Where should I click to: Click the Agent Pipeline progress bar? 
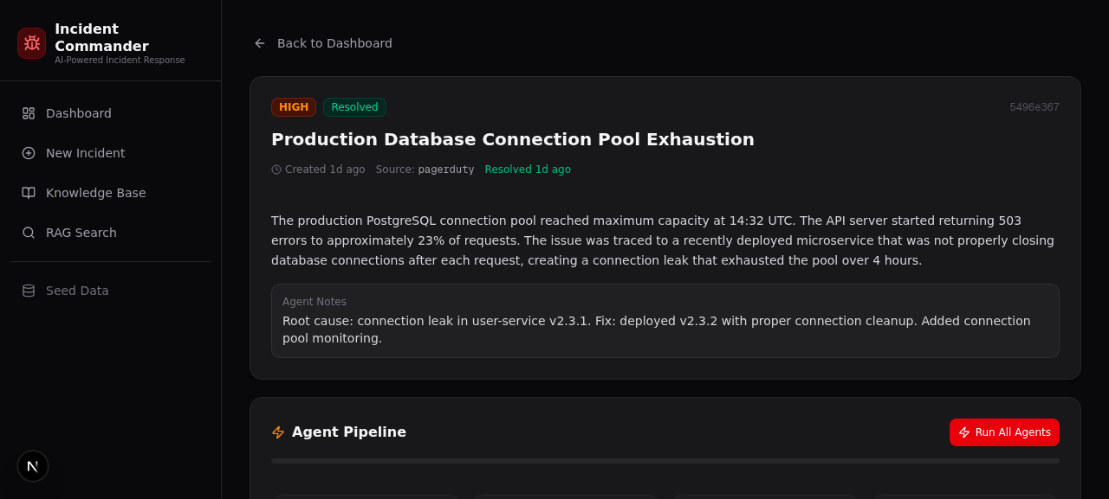click(x=665, y=461)
